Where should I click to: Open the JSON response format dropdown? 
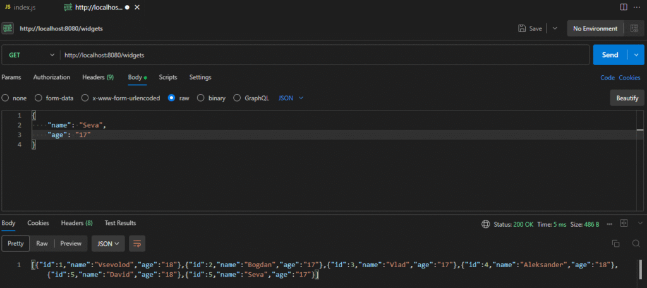pyautogui.click(x=108, y=243)
